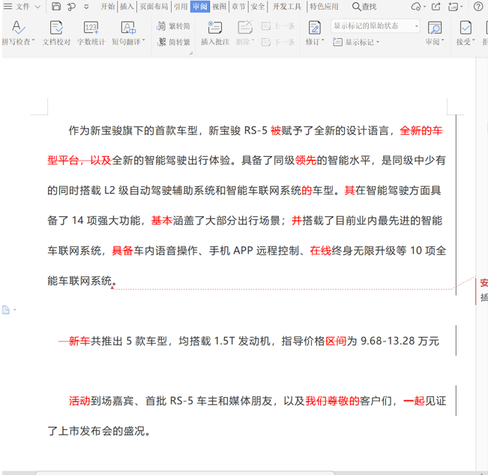Click the 审阅 pane icon
Viewport: 488px width, 475px height.
(x=435, y=33)
